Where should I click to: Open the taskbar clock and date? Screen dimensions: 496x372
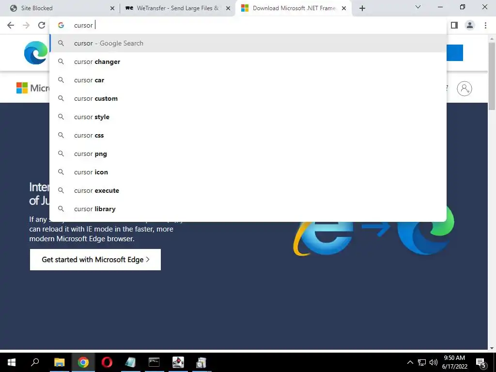(454, 362)
